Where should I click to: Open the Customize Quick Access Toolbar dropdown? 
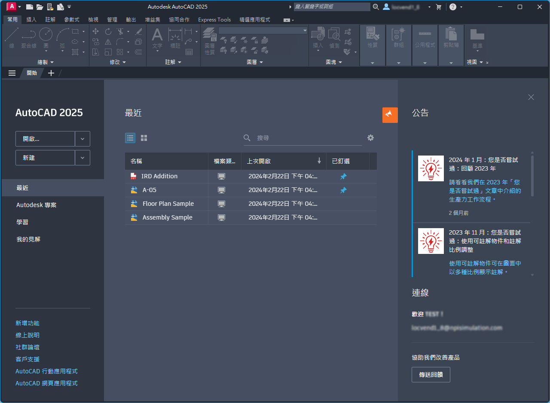point(70,7)
